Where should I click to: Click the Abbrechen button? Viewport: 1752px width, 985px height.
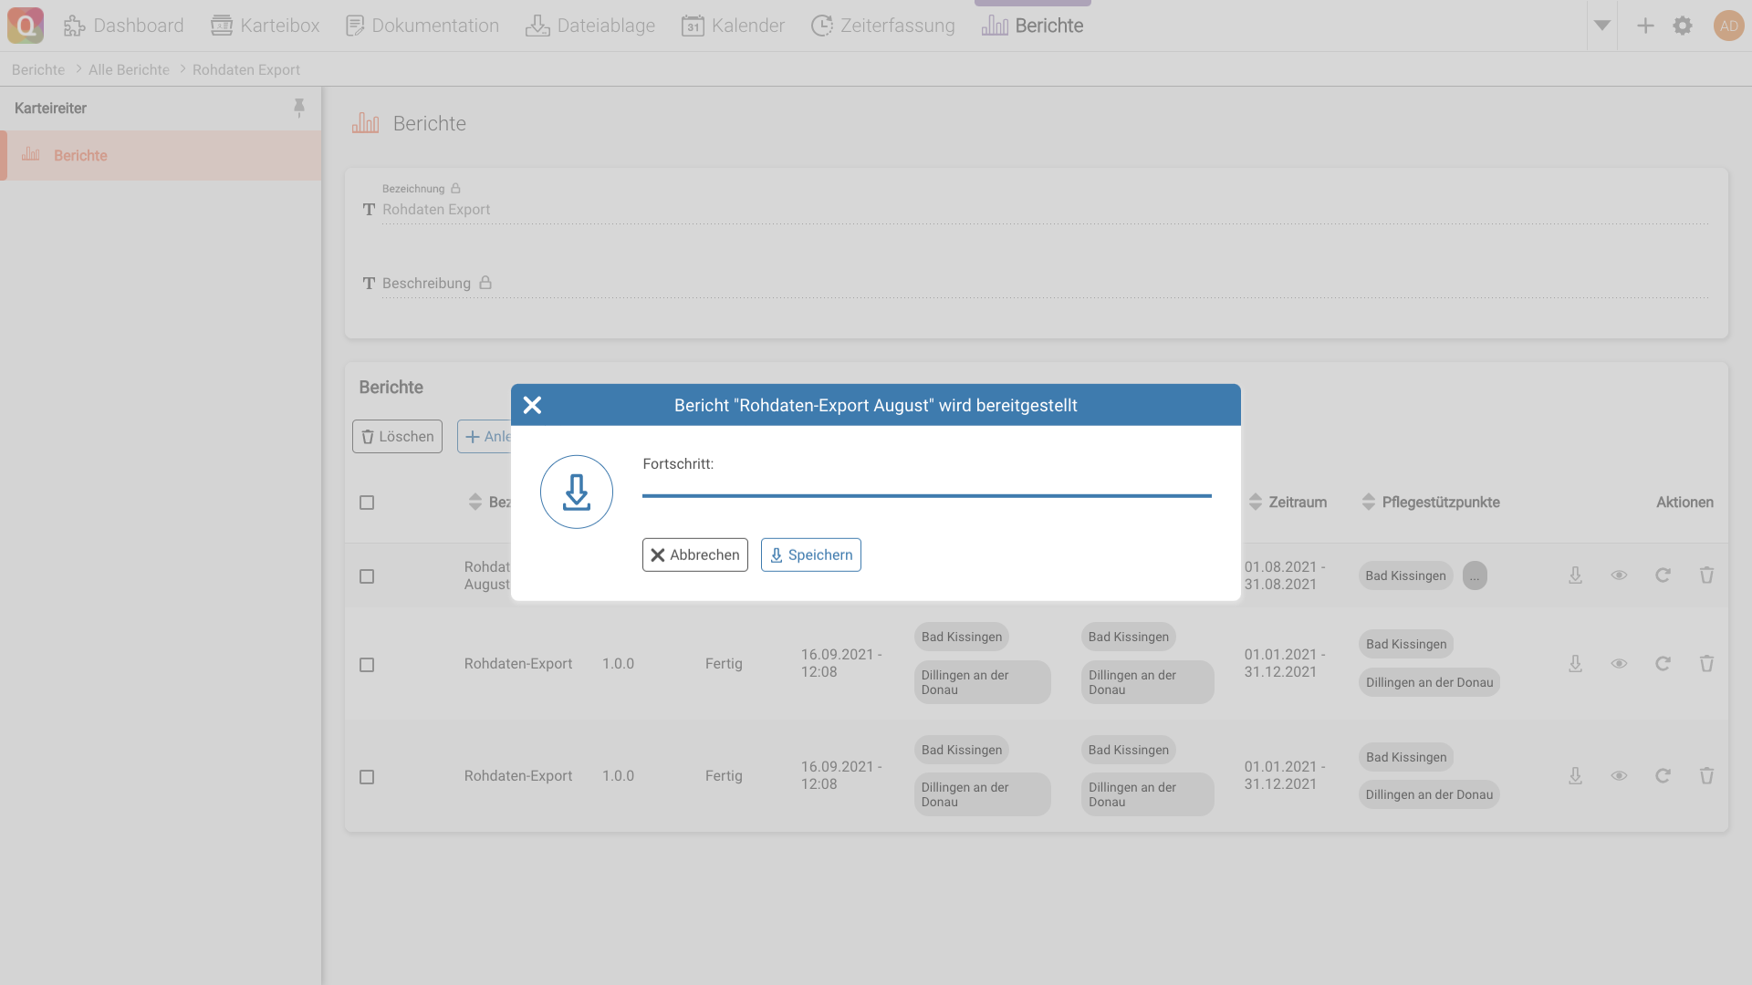pos(694,555)
